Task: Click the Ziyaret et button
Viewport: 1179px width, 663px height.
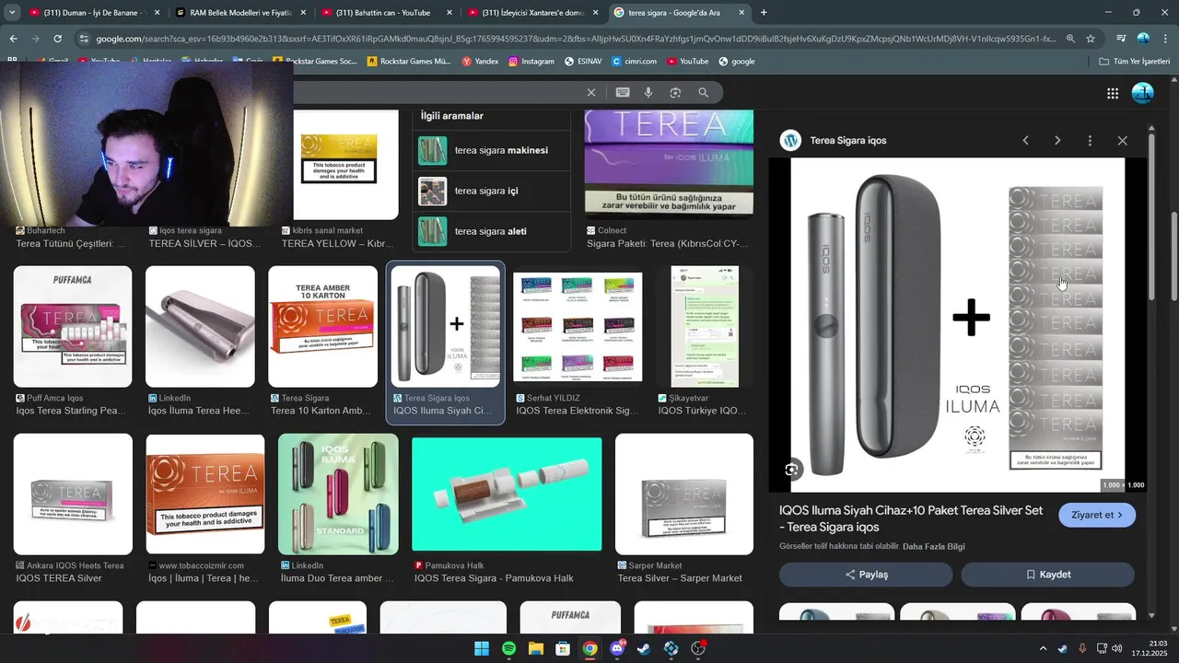Action: point(1097,515)
